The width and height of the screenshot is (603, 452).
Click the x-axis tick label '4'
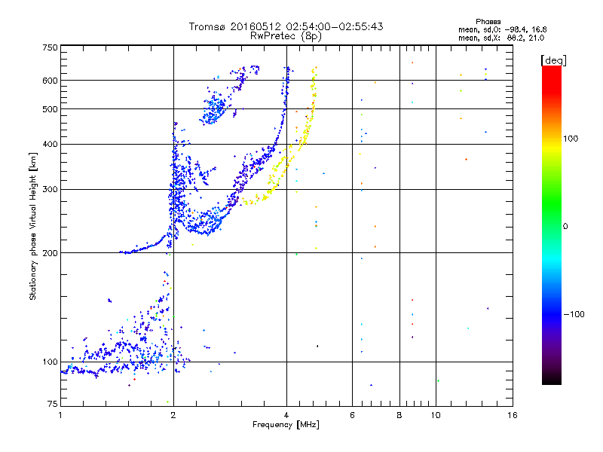pyautogui.click(x=286, y=415)
